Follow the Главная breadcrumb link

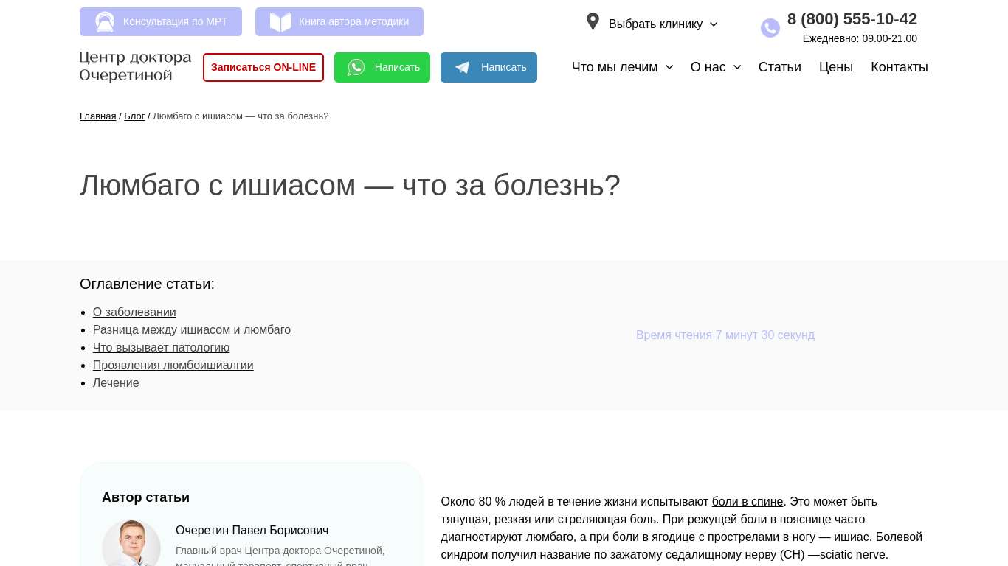point(97,116)
